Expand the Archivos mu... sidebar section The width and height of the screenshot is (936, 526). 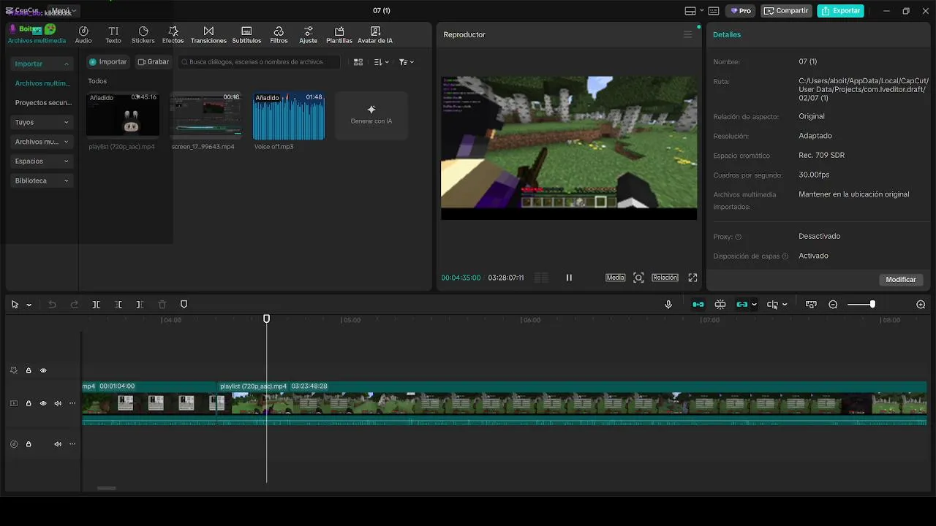42,142
